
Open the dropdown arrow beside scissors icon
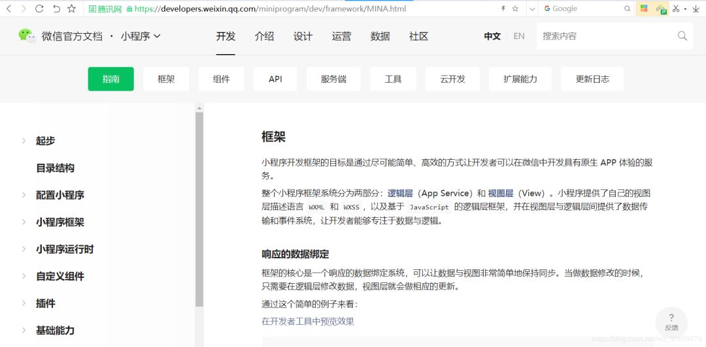pos(685,9)
